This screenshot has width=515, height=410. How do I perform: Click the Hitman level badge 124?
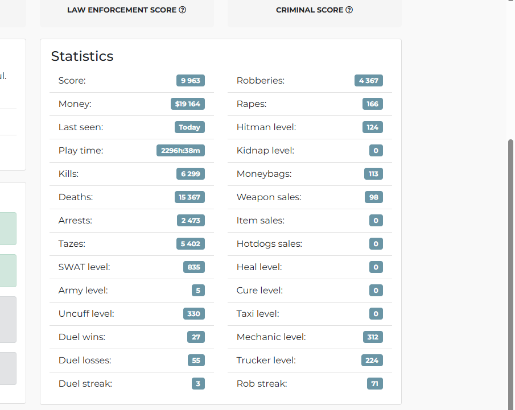[373, 127]
